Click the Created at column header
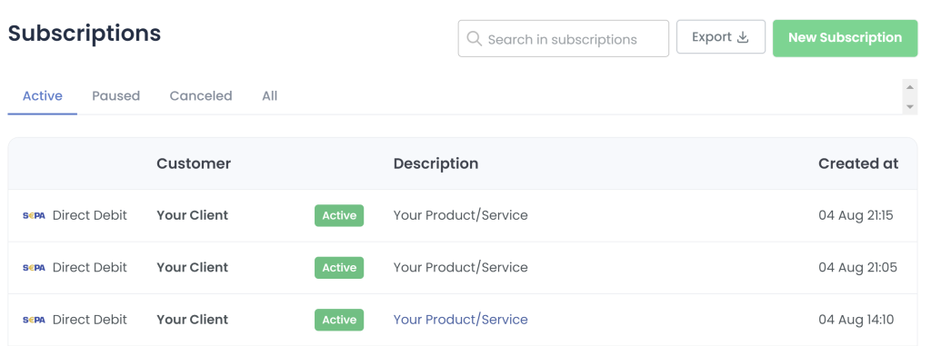Viewport: 931px width, 346px height. (x=858, y=163)
